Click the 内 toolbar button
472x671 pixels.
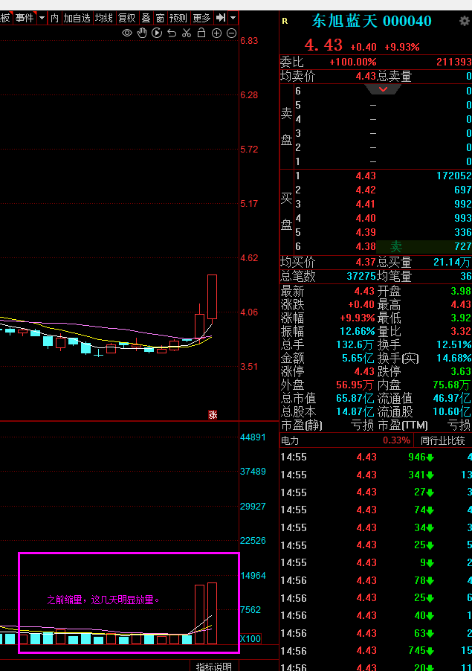[x=54, y=18]
